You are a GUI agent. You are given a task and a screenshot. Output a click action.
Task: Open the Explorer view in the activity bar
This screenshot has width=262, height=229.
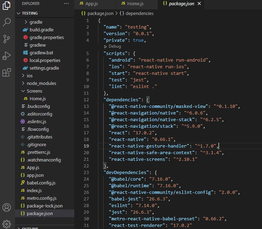coord(7,6)
